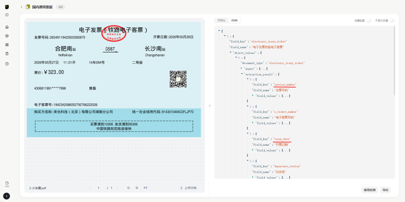Click the "document_type" value electronic_train_ticket

tap(287, 63)
